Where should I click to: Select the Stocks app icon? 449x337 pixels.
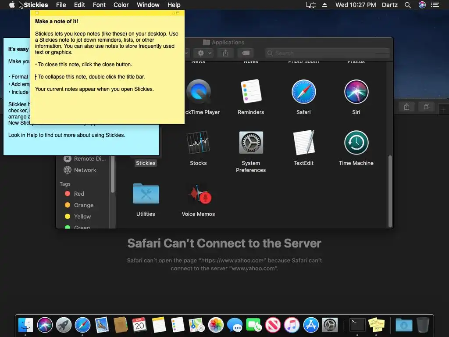click(198, 143)
